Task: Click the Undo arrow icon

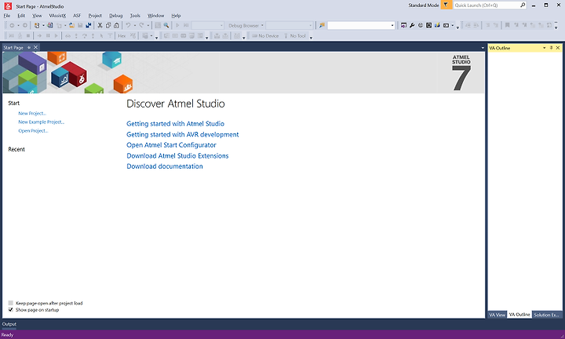Action: 128,26
